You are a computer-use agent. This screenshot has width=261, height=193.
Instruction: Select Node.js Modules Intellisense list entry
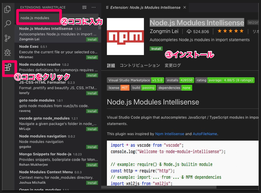58,34
